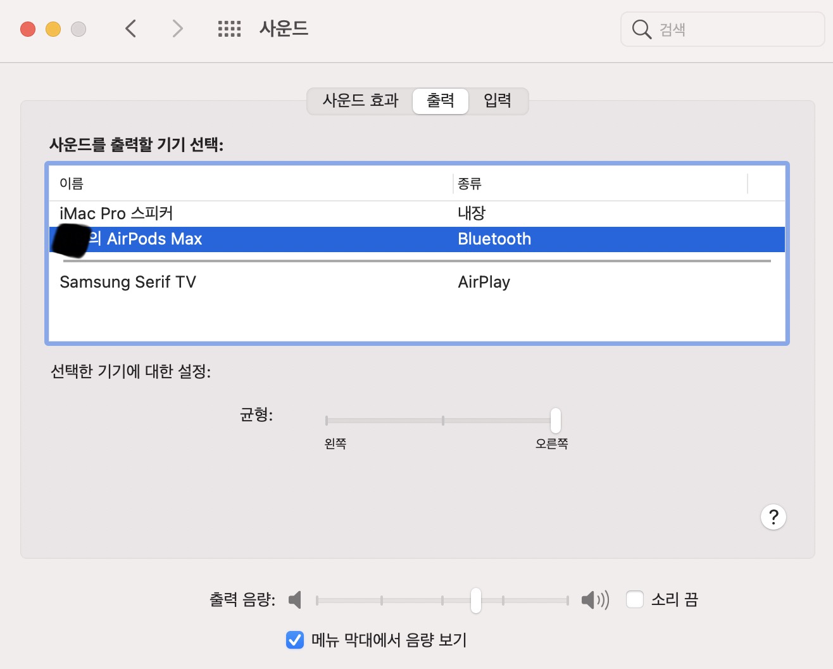Switch to the 입력 tab

click(498, 101)
